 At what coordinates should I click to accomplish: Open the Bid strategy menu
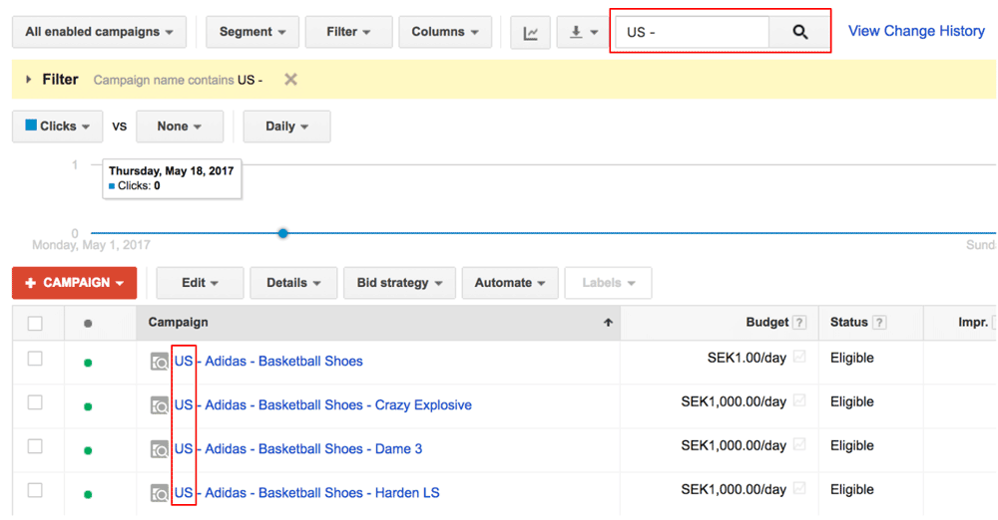tap(399, 283)
